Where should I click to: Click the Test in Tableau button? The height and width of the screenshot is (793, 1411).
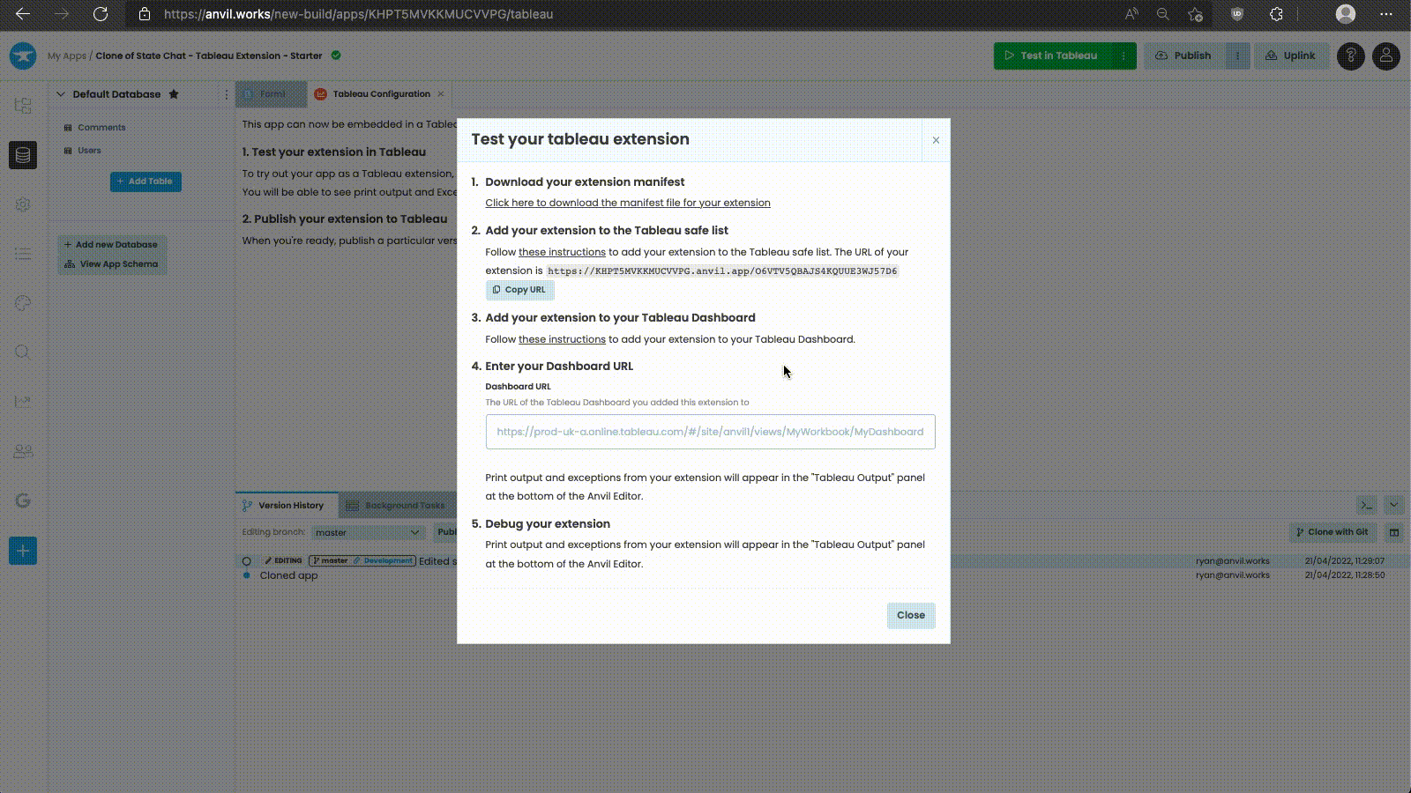pos(1053,56)
